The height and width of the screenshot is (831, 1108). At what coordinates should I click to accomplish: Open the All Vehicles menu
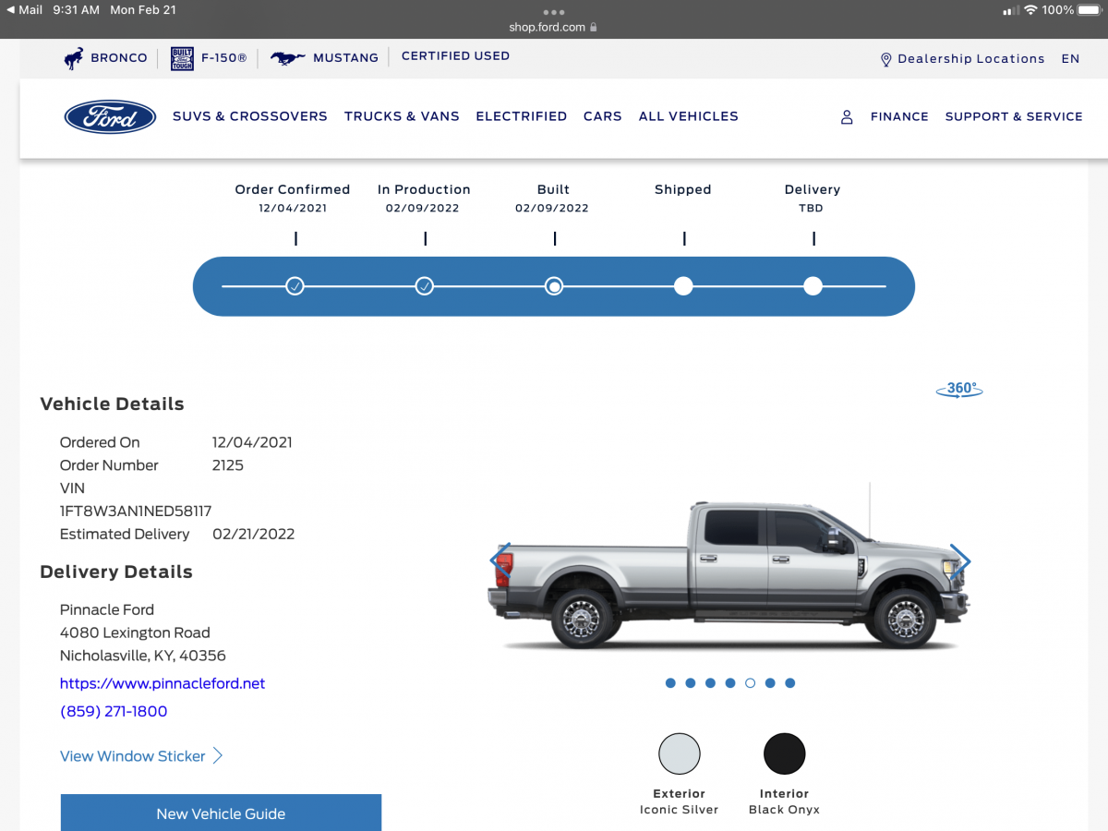click(689, 116)
